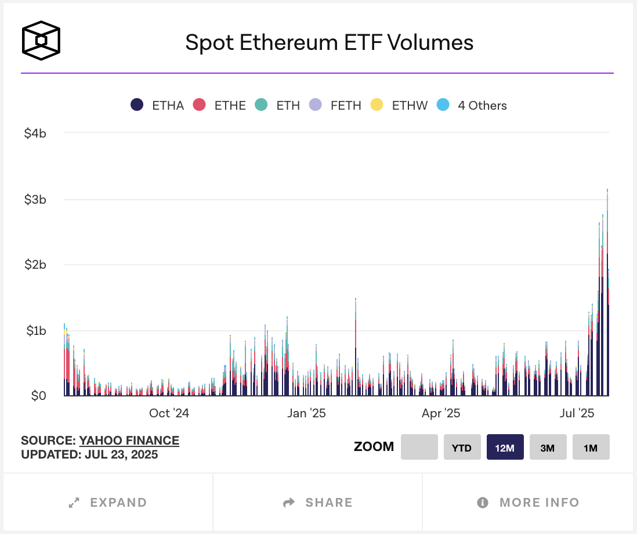The image size is (637, 534).
Task: Open the SHARE menu item
Action: [317, 503]
